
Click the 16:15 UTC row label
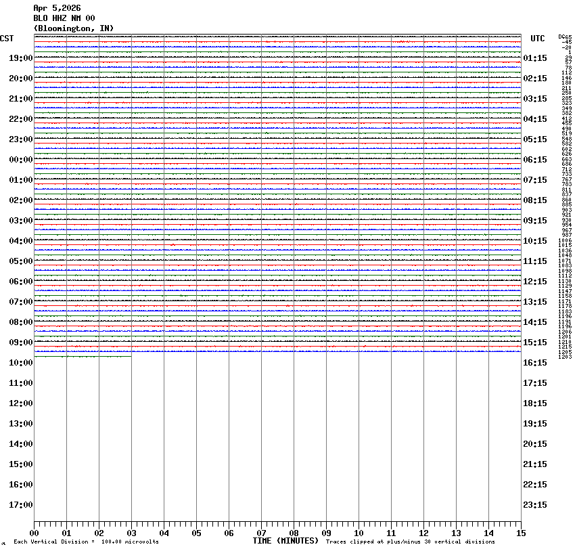(x=534, y=362)
